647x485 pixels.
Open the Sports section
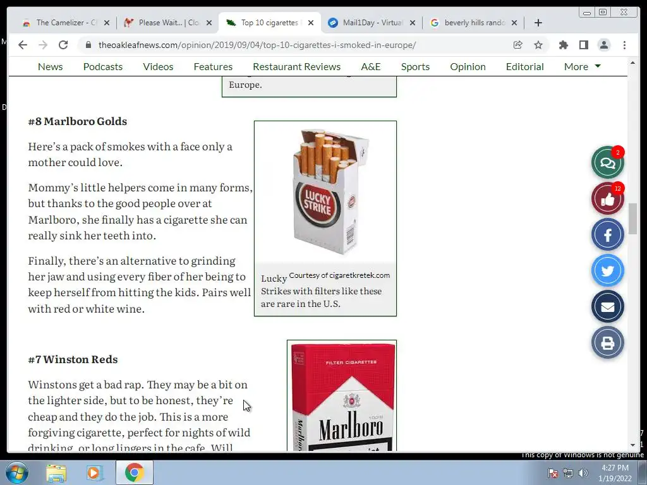[415, 67]
